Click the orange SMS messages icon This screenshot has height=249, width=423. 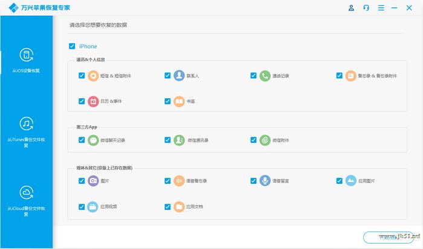(x=93, y=76)
